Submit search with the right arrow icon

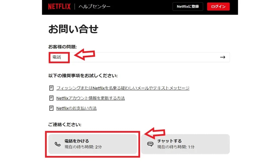coord(223,57)
